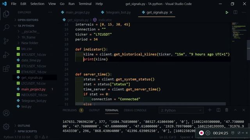250x140 pixels.
Task: Expand the 1h_frame folder
Action: coord(29,37)
